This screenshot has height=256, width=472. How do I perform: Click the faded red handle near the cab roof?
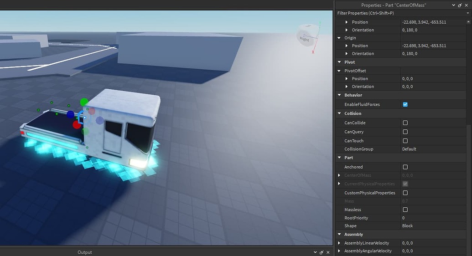[92, 111]
